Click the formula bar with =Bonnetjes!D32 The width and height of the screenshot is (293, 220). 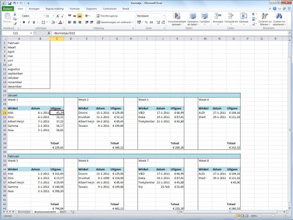point(170,33)
